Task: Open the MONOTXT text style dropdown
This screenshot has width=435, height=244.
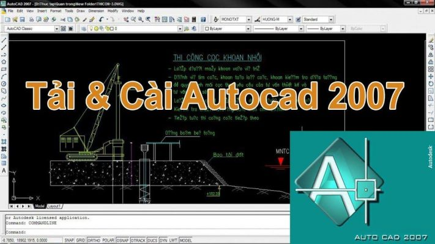Action: [x=248, y=20]
